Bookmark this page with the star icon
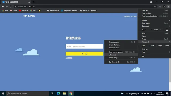This screenshot has width=171, height=96. [x=155, y=6]
